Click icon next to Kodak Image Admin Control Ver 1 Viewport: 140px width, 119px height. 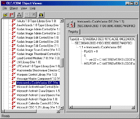tap(14, 29)
